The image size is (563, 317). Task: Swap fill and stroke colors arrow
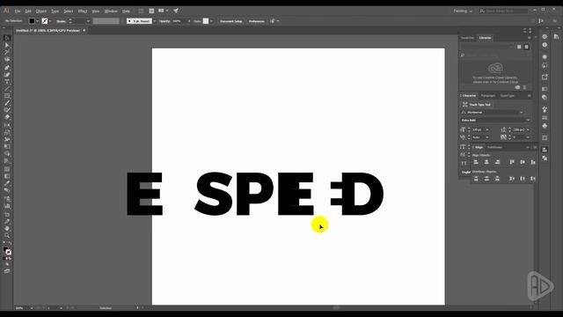pyautogui.click(x=10, y=243)
